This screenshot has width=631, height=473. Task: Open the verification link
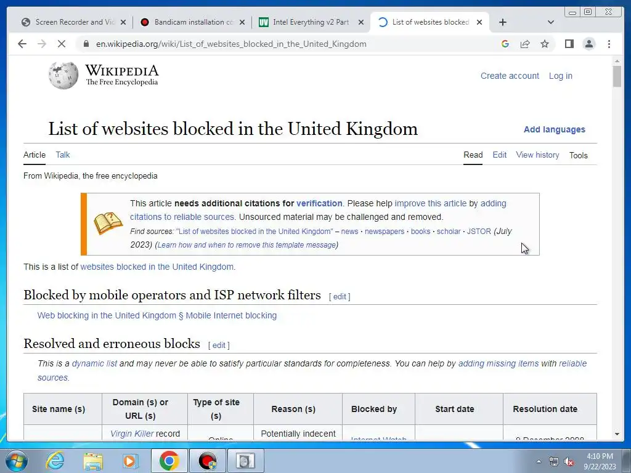tap(319, 203)
